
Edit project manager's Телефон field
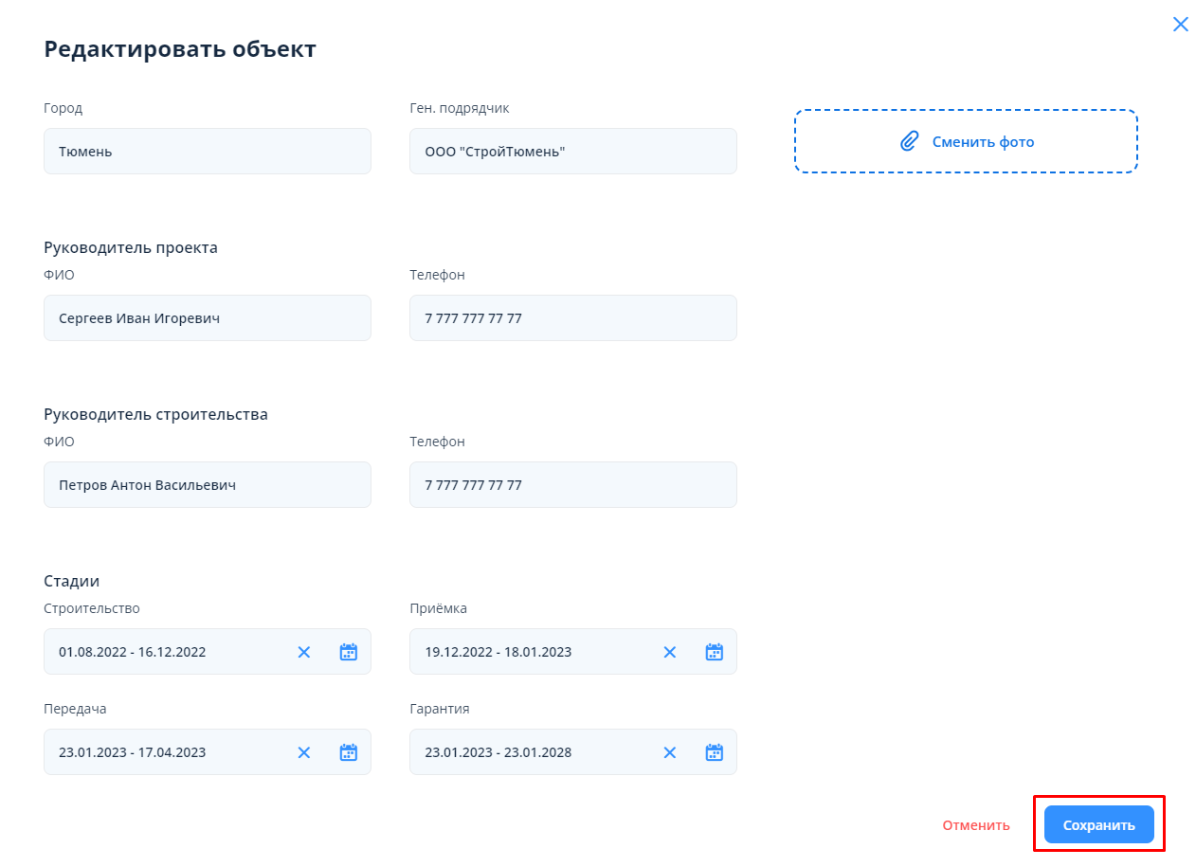coord(572,318)
